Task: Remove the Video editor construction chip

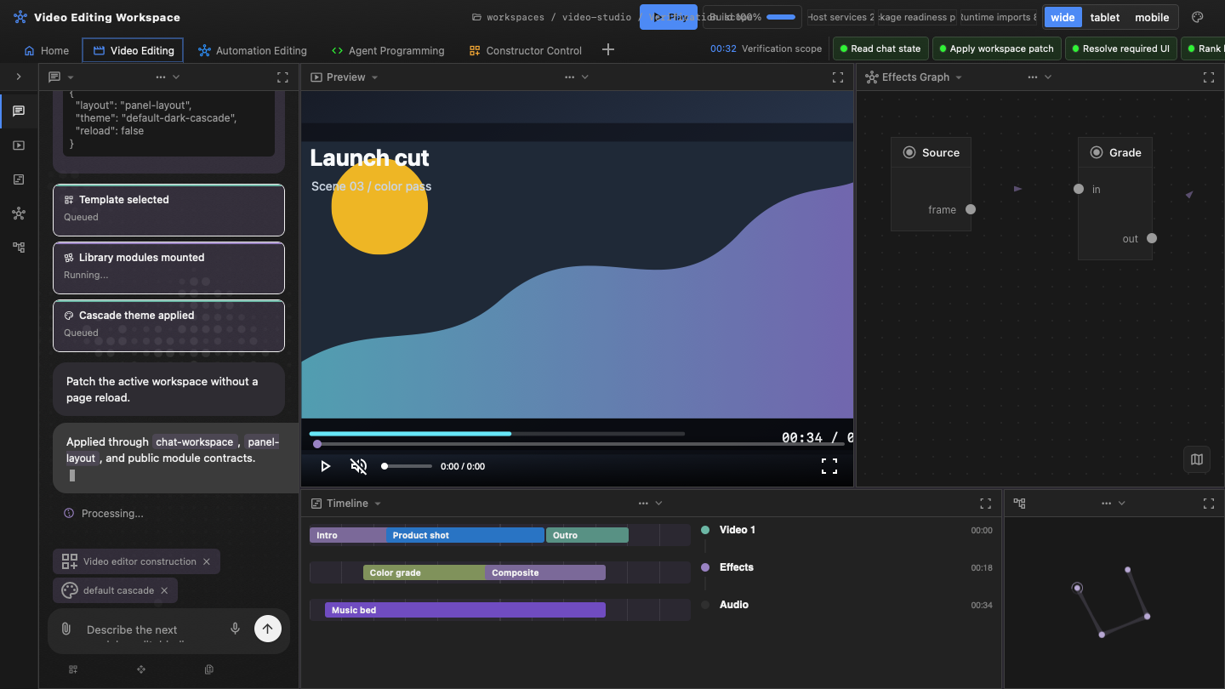Action: [206, 561]
